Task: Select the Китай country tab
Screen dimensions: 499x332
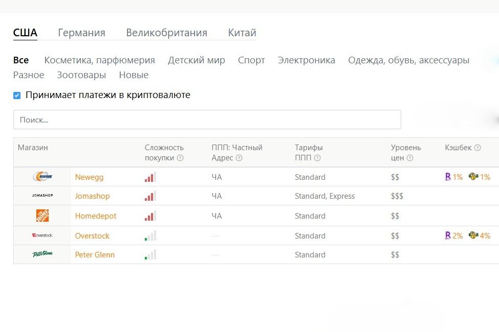Action: (242, 33)
